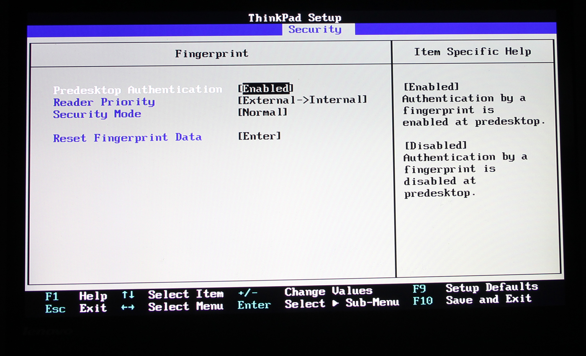Click [Enter] to reset fingerprint data
Image resolution: width=586 pixels, height=356 pixels.
click(x=259, y=136)
